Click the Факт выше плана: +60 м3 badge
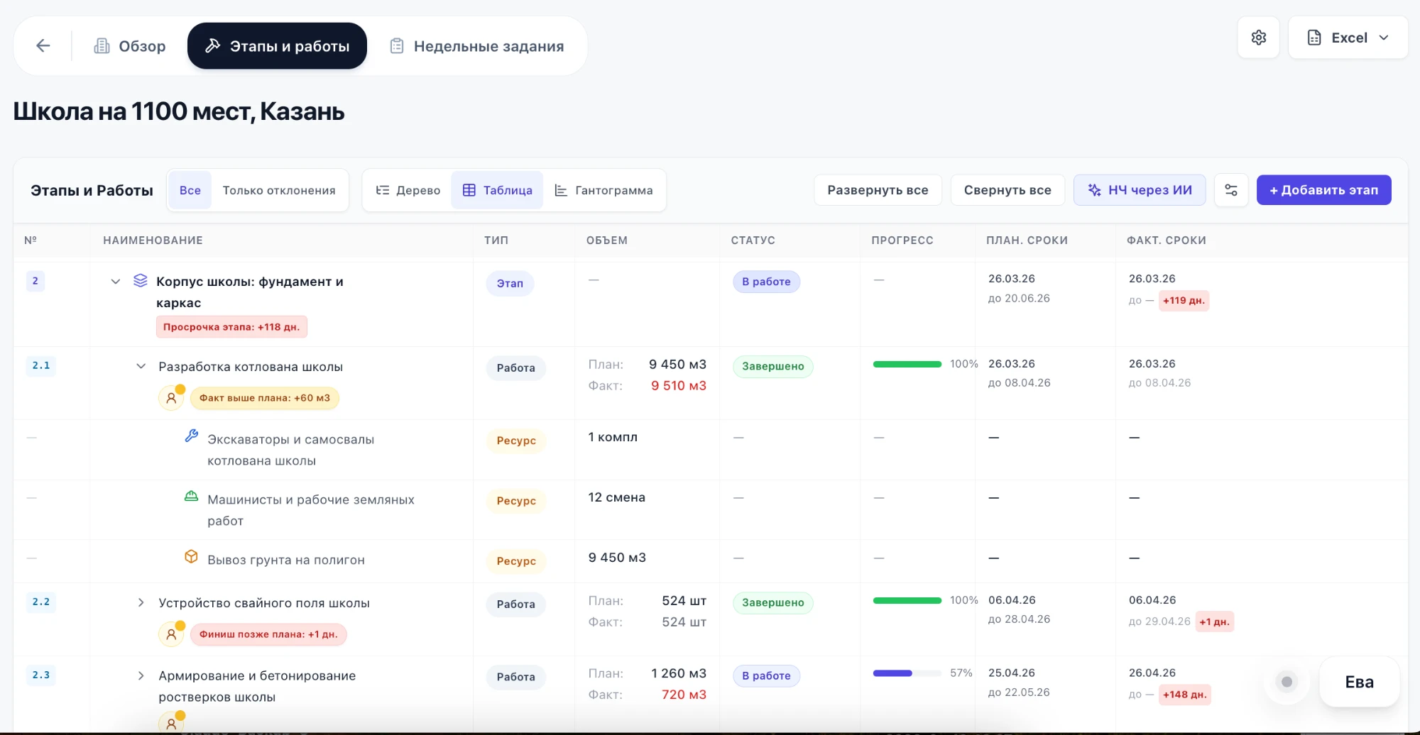Screen dimensions: 1420x735 [x=264, y=398]
